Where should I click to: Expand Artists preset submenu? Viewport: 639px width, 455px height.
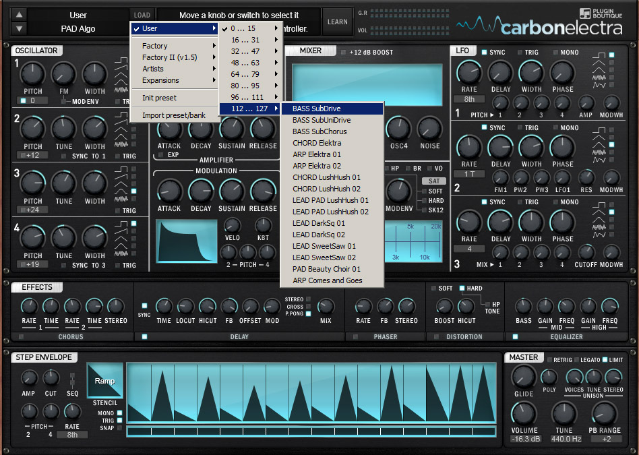pos(175,69)
